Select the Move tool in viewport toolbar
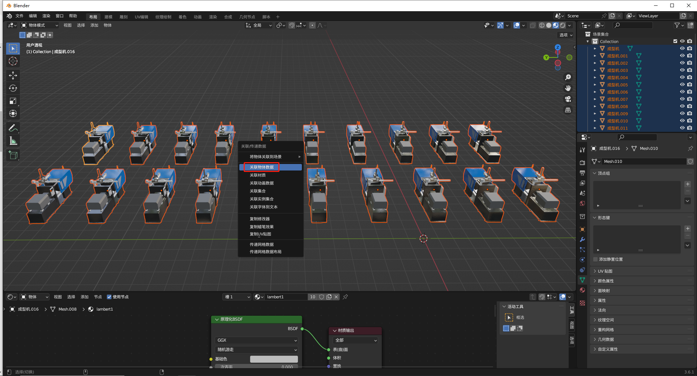The image size is (697, 376). click(13, 75)
